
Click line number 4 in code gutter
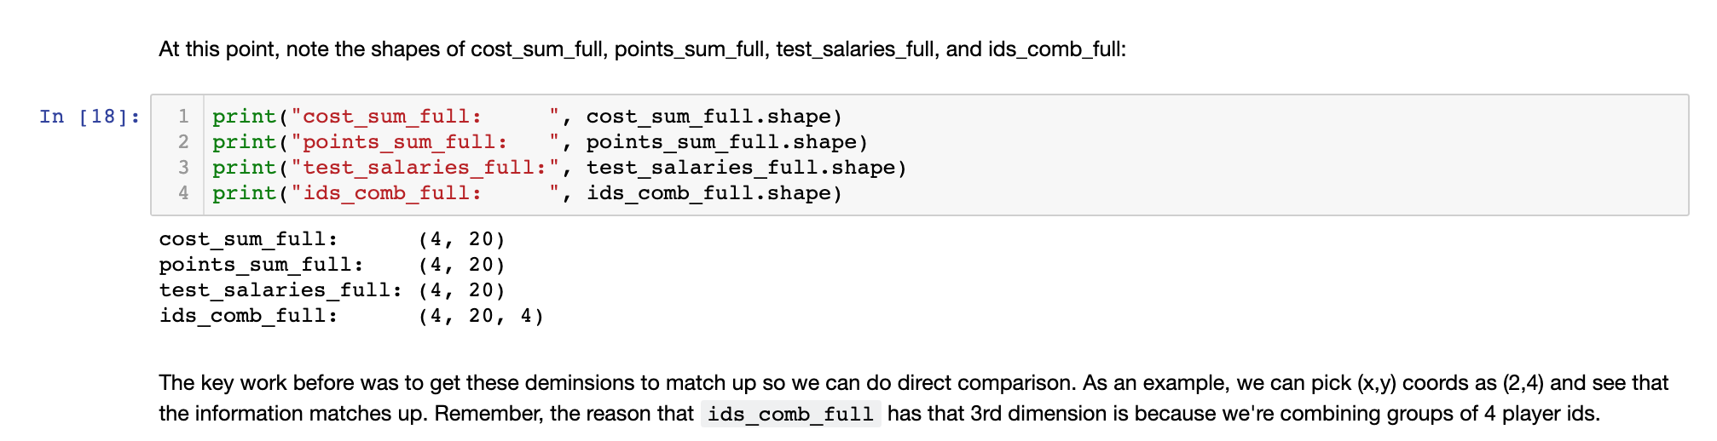pyautogui.click(x=183, y=193)
